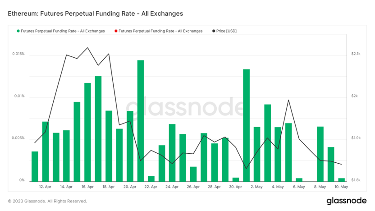
Task: Click the 2023 Glassnode copyright text
Action: [47, 201]
